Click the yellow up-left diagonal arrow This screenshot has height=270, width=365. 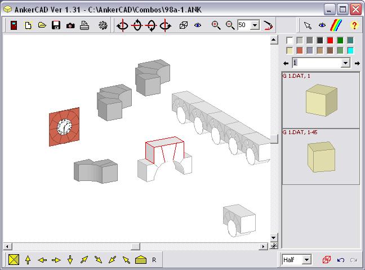pos(126,259)
